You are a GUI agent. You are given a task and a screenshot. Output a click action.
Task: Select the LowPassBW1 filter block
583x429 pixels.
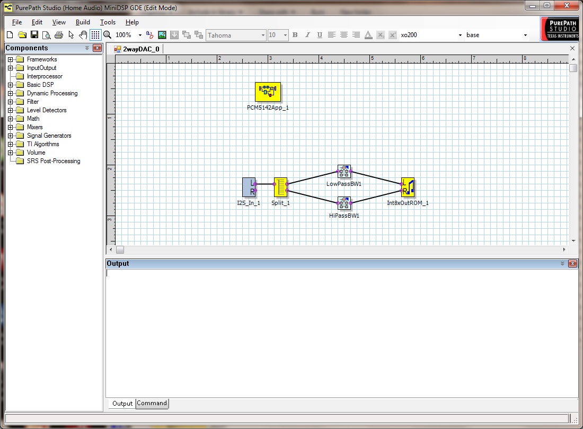point(344,171)
